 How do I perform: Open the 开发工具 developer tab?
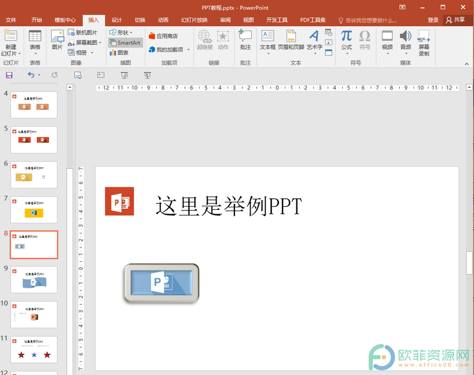click(277, 20)
